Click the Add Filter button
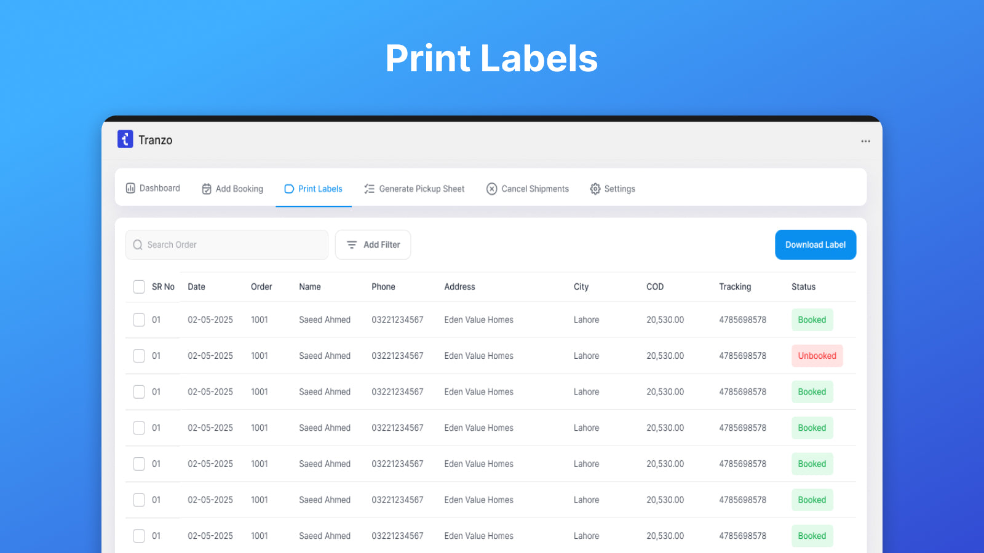This screenshot has height=553, width=984. [x=373, y=245]
